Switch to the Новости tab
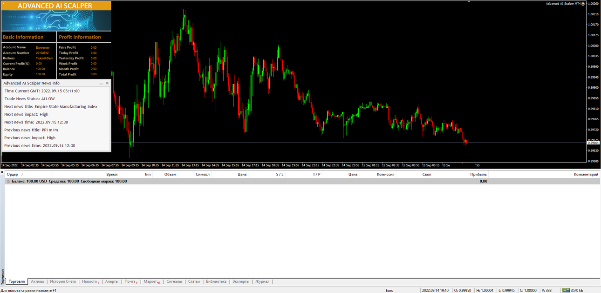 90,281
